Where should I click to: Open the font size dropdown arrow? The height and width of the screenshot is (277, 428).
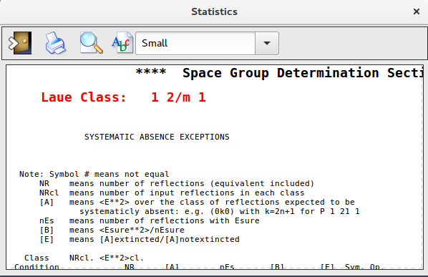click(267, 43)
